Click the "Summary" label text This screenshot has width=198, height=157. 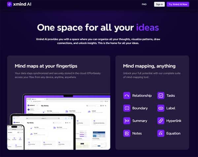coord(140,121)
